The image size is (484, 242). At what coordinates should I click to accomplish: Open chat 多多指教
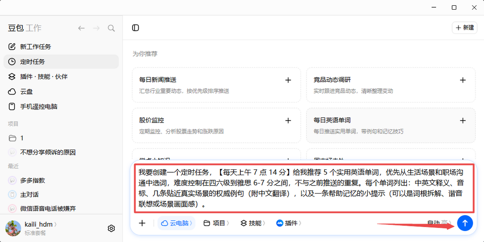point(61,180)
